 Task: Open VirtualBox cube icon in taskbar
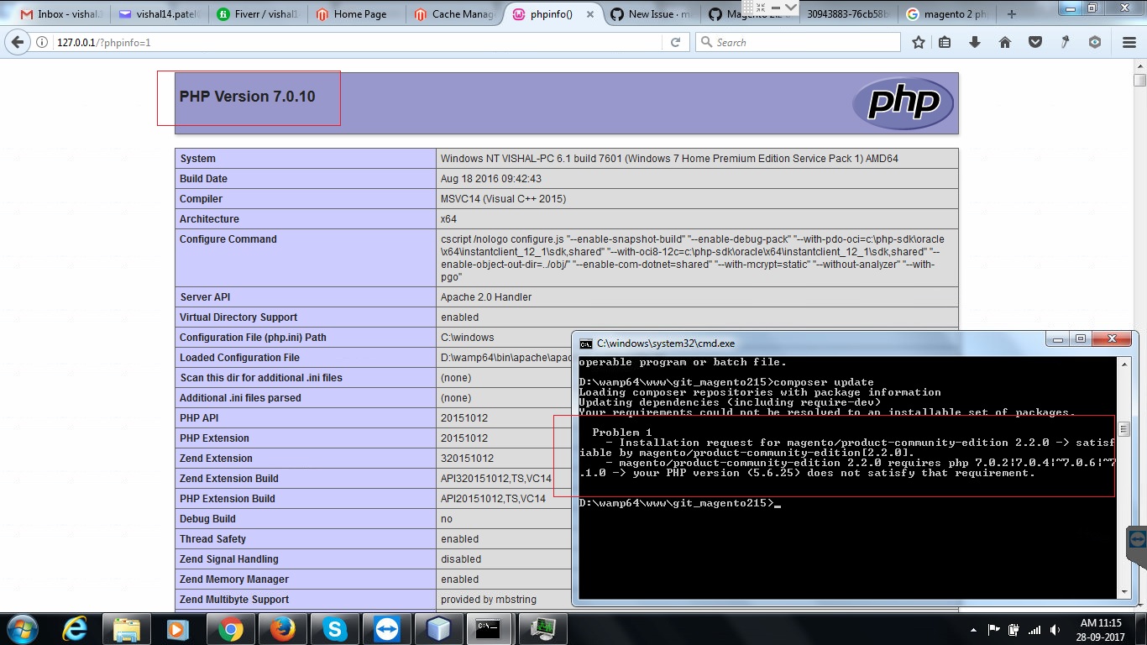click(437, 629)
